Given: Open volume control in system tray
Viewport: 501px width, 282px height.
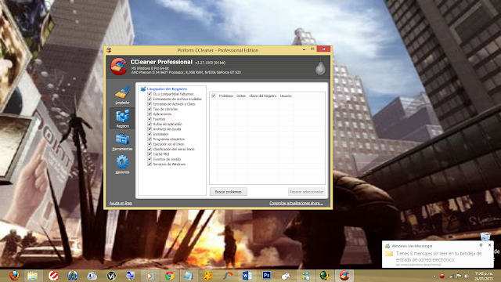Looking at the screenshot, I should pos(467,276).
